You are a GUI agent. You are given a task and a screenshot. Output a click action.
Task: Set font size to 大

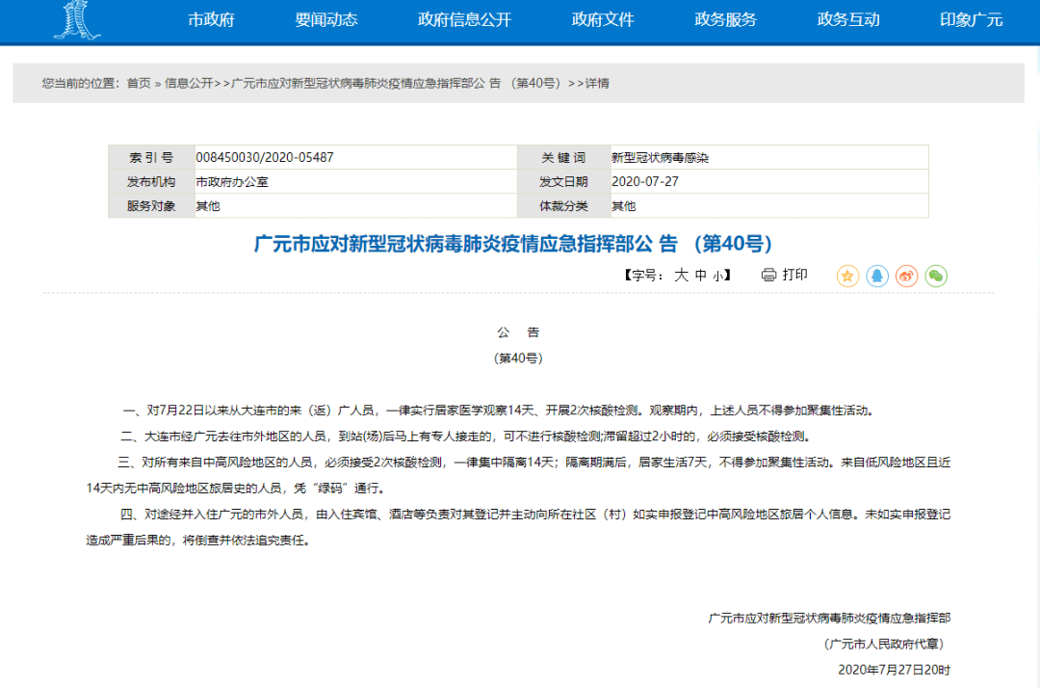[x=681, y=276]
